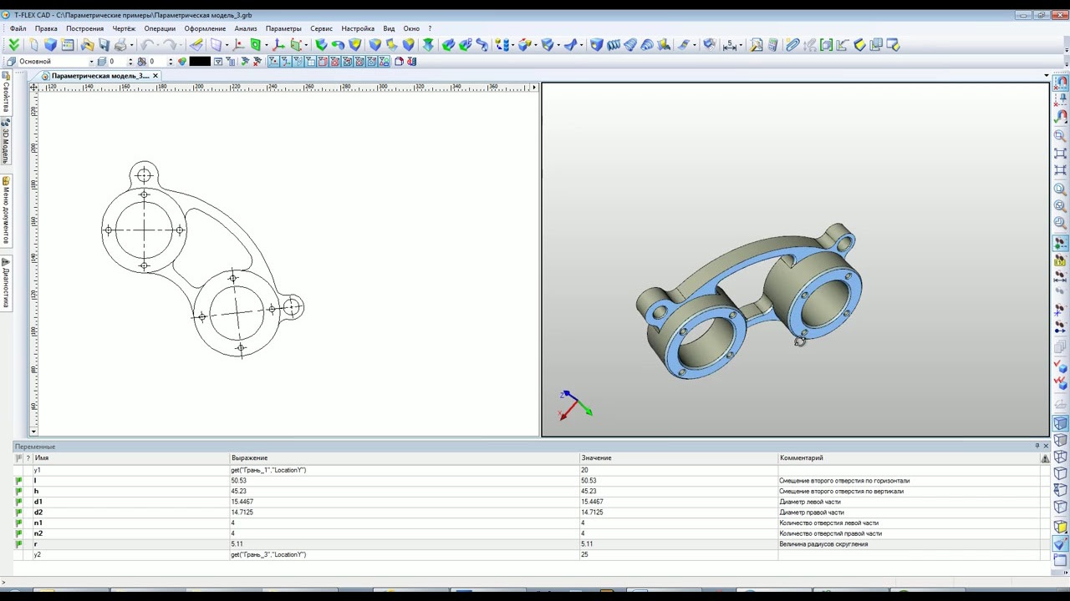The image size is (1070, 601).
Task: Open the dimension tool with 5 label
Action: (730, 45)
